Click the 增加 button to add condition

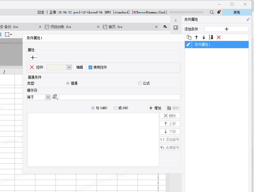[155, 108]
